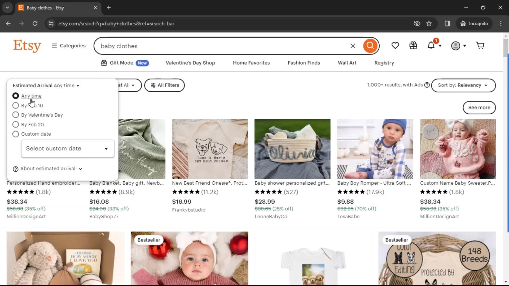The image size is (509, 286).
Task: Click the Etsy heart/favorites icon
Action: (x=395, y=46)
